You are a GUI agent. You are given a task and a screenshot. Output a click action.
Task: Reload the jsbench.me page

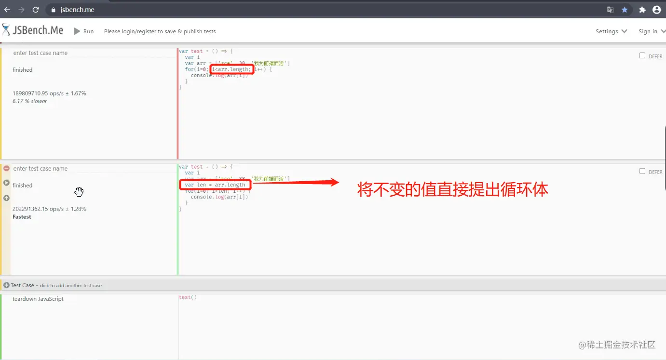click(x=36, y=10)
